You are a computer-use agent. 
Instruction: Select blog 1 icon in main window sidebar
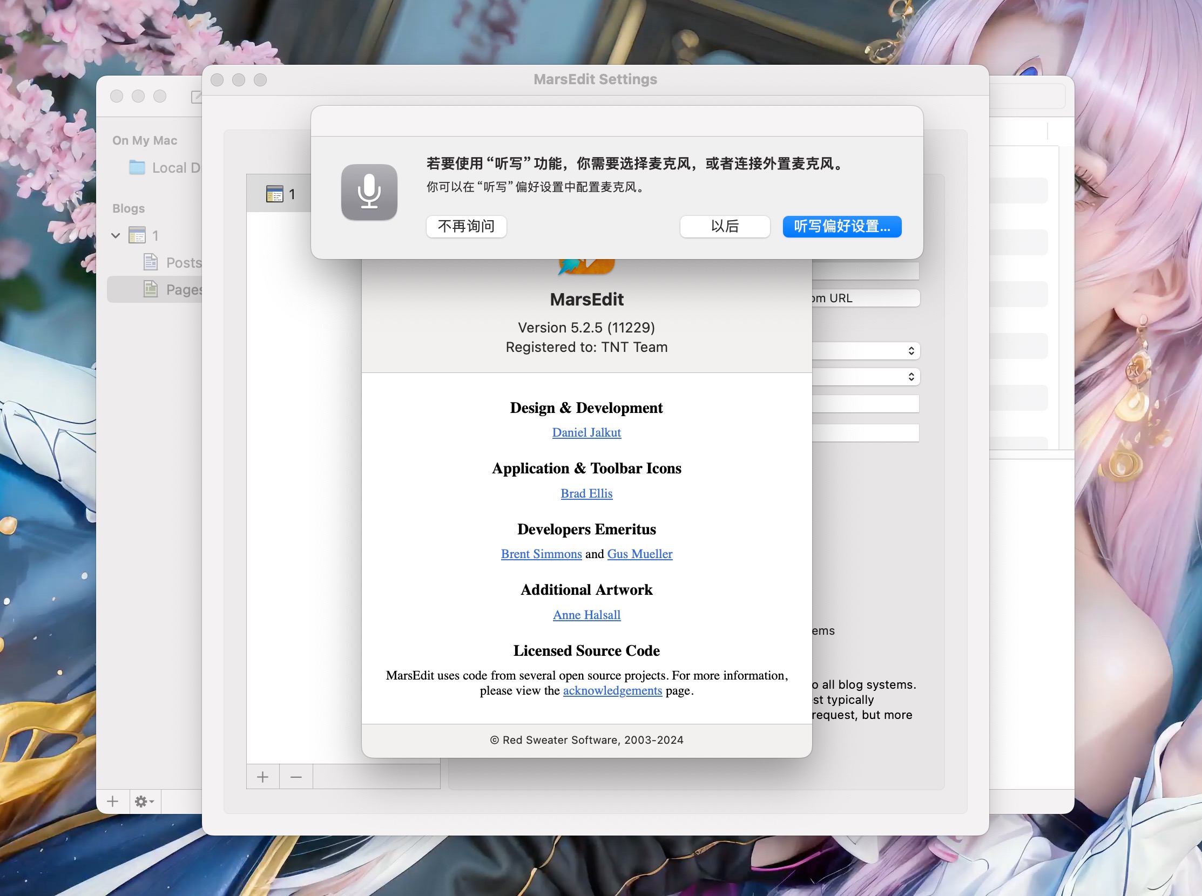coord(137,235)
